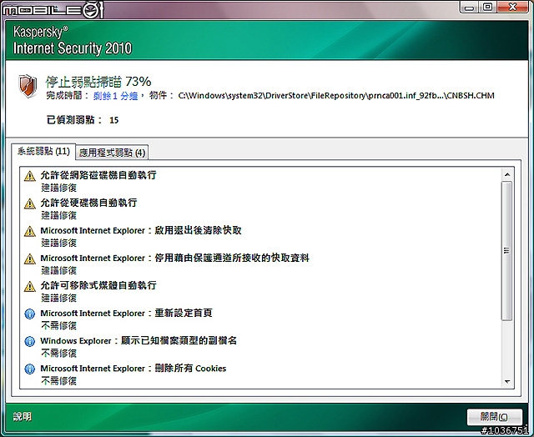The image size is (534, 437).
Task: Close window with the red X button
Action: pyautogui.click(x=512, y=7)
